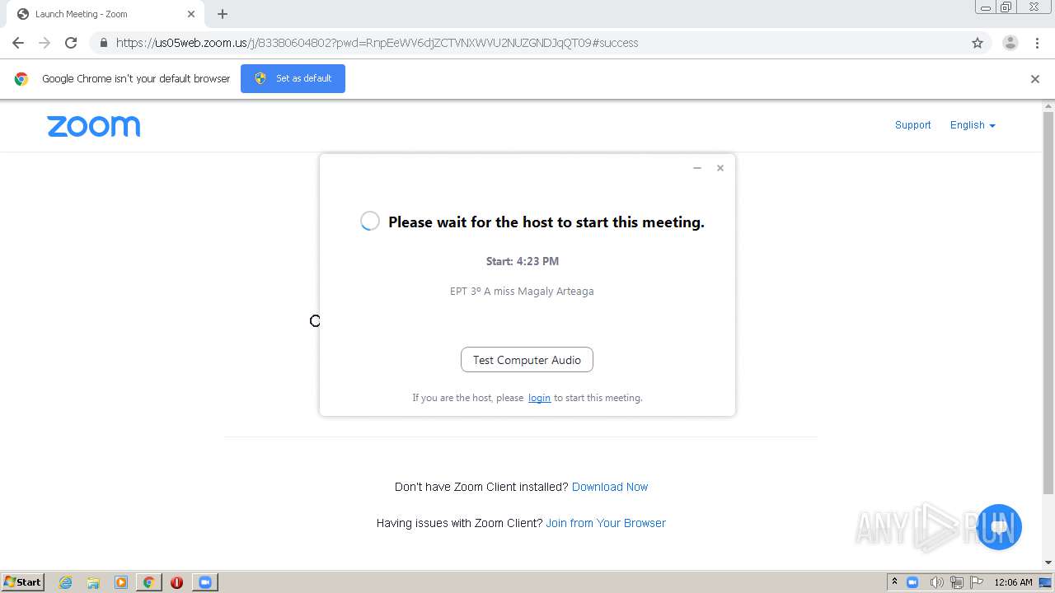The image size is (1055, 593).
Task: Click the Start: 4:23 PM text
Action: pyautogui.click(x=523, y=261)
